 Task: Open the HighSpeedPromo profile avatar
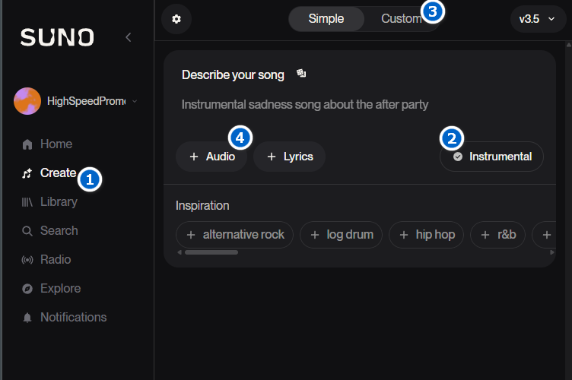(x=27, y=101)
